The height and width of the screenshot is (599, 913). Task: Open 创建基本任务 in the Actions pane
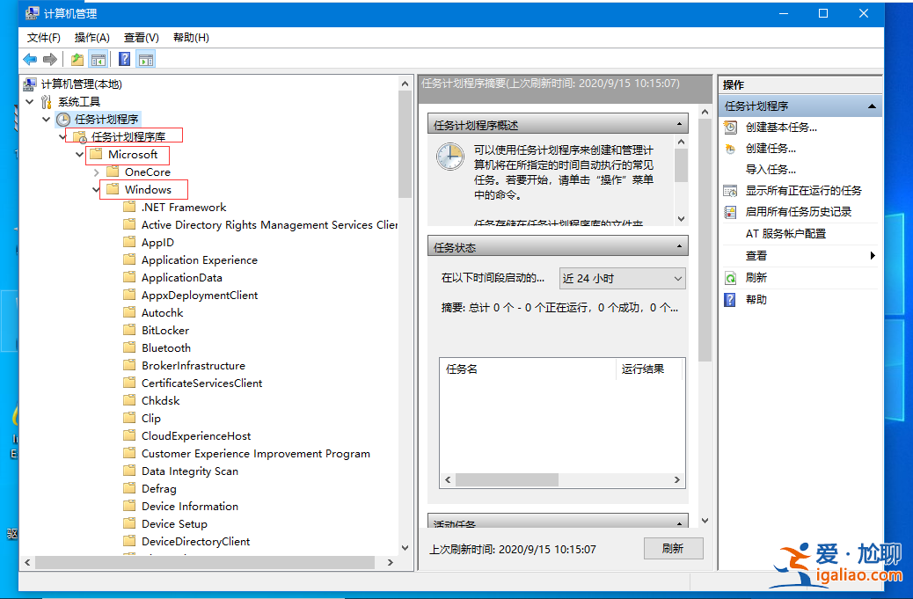pyautogui.click(x=779, y=128)
